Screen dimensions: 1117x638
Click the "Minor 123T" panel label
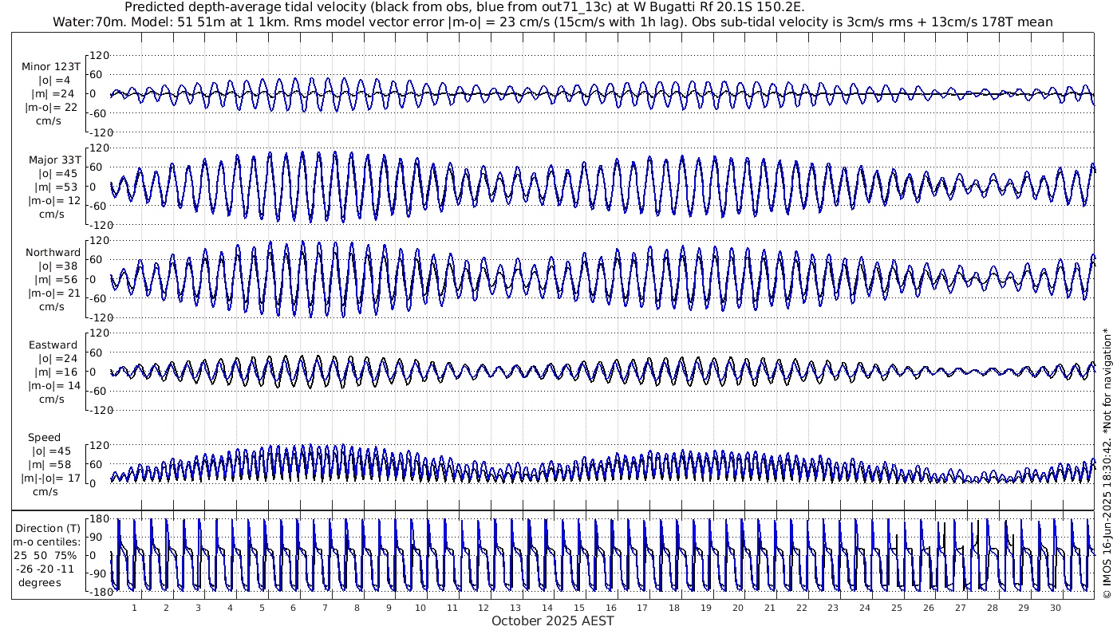51,67
